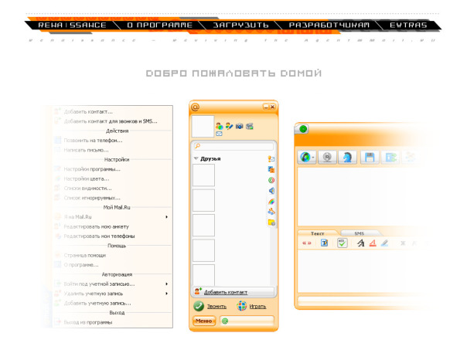The height and width of the screenshot is (350, 467).
Task: Open the red underlined A font color picker
Action: (x=373, y=243)
